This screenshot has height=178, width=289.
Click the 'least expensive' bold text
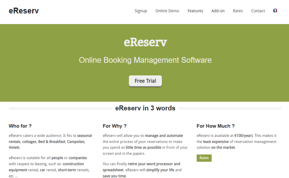[216, 141]
